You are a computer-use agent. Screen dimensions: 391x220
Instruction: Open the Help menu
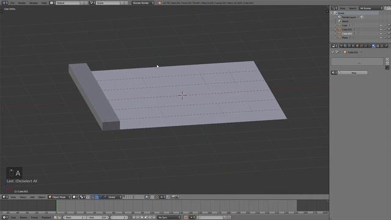pos(44,3)
